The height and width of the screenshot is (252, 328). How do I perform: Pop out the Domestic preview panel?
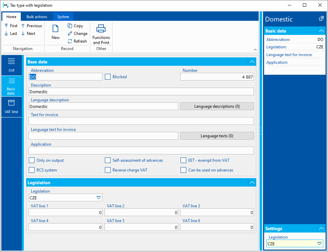click(321, 19)
